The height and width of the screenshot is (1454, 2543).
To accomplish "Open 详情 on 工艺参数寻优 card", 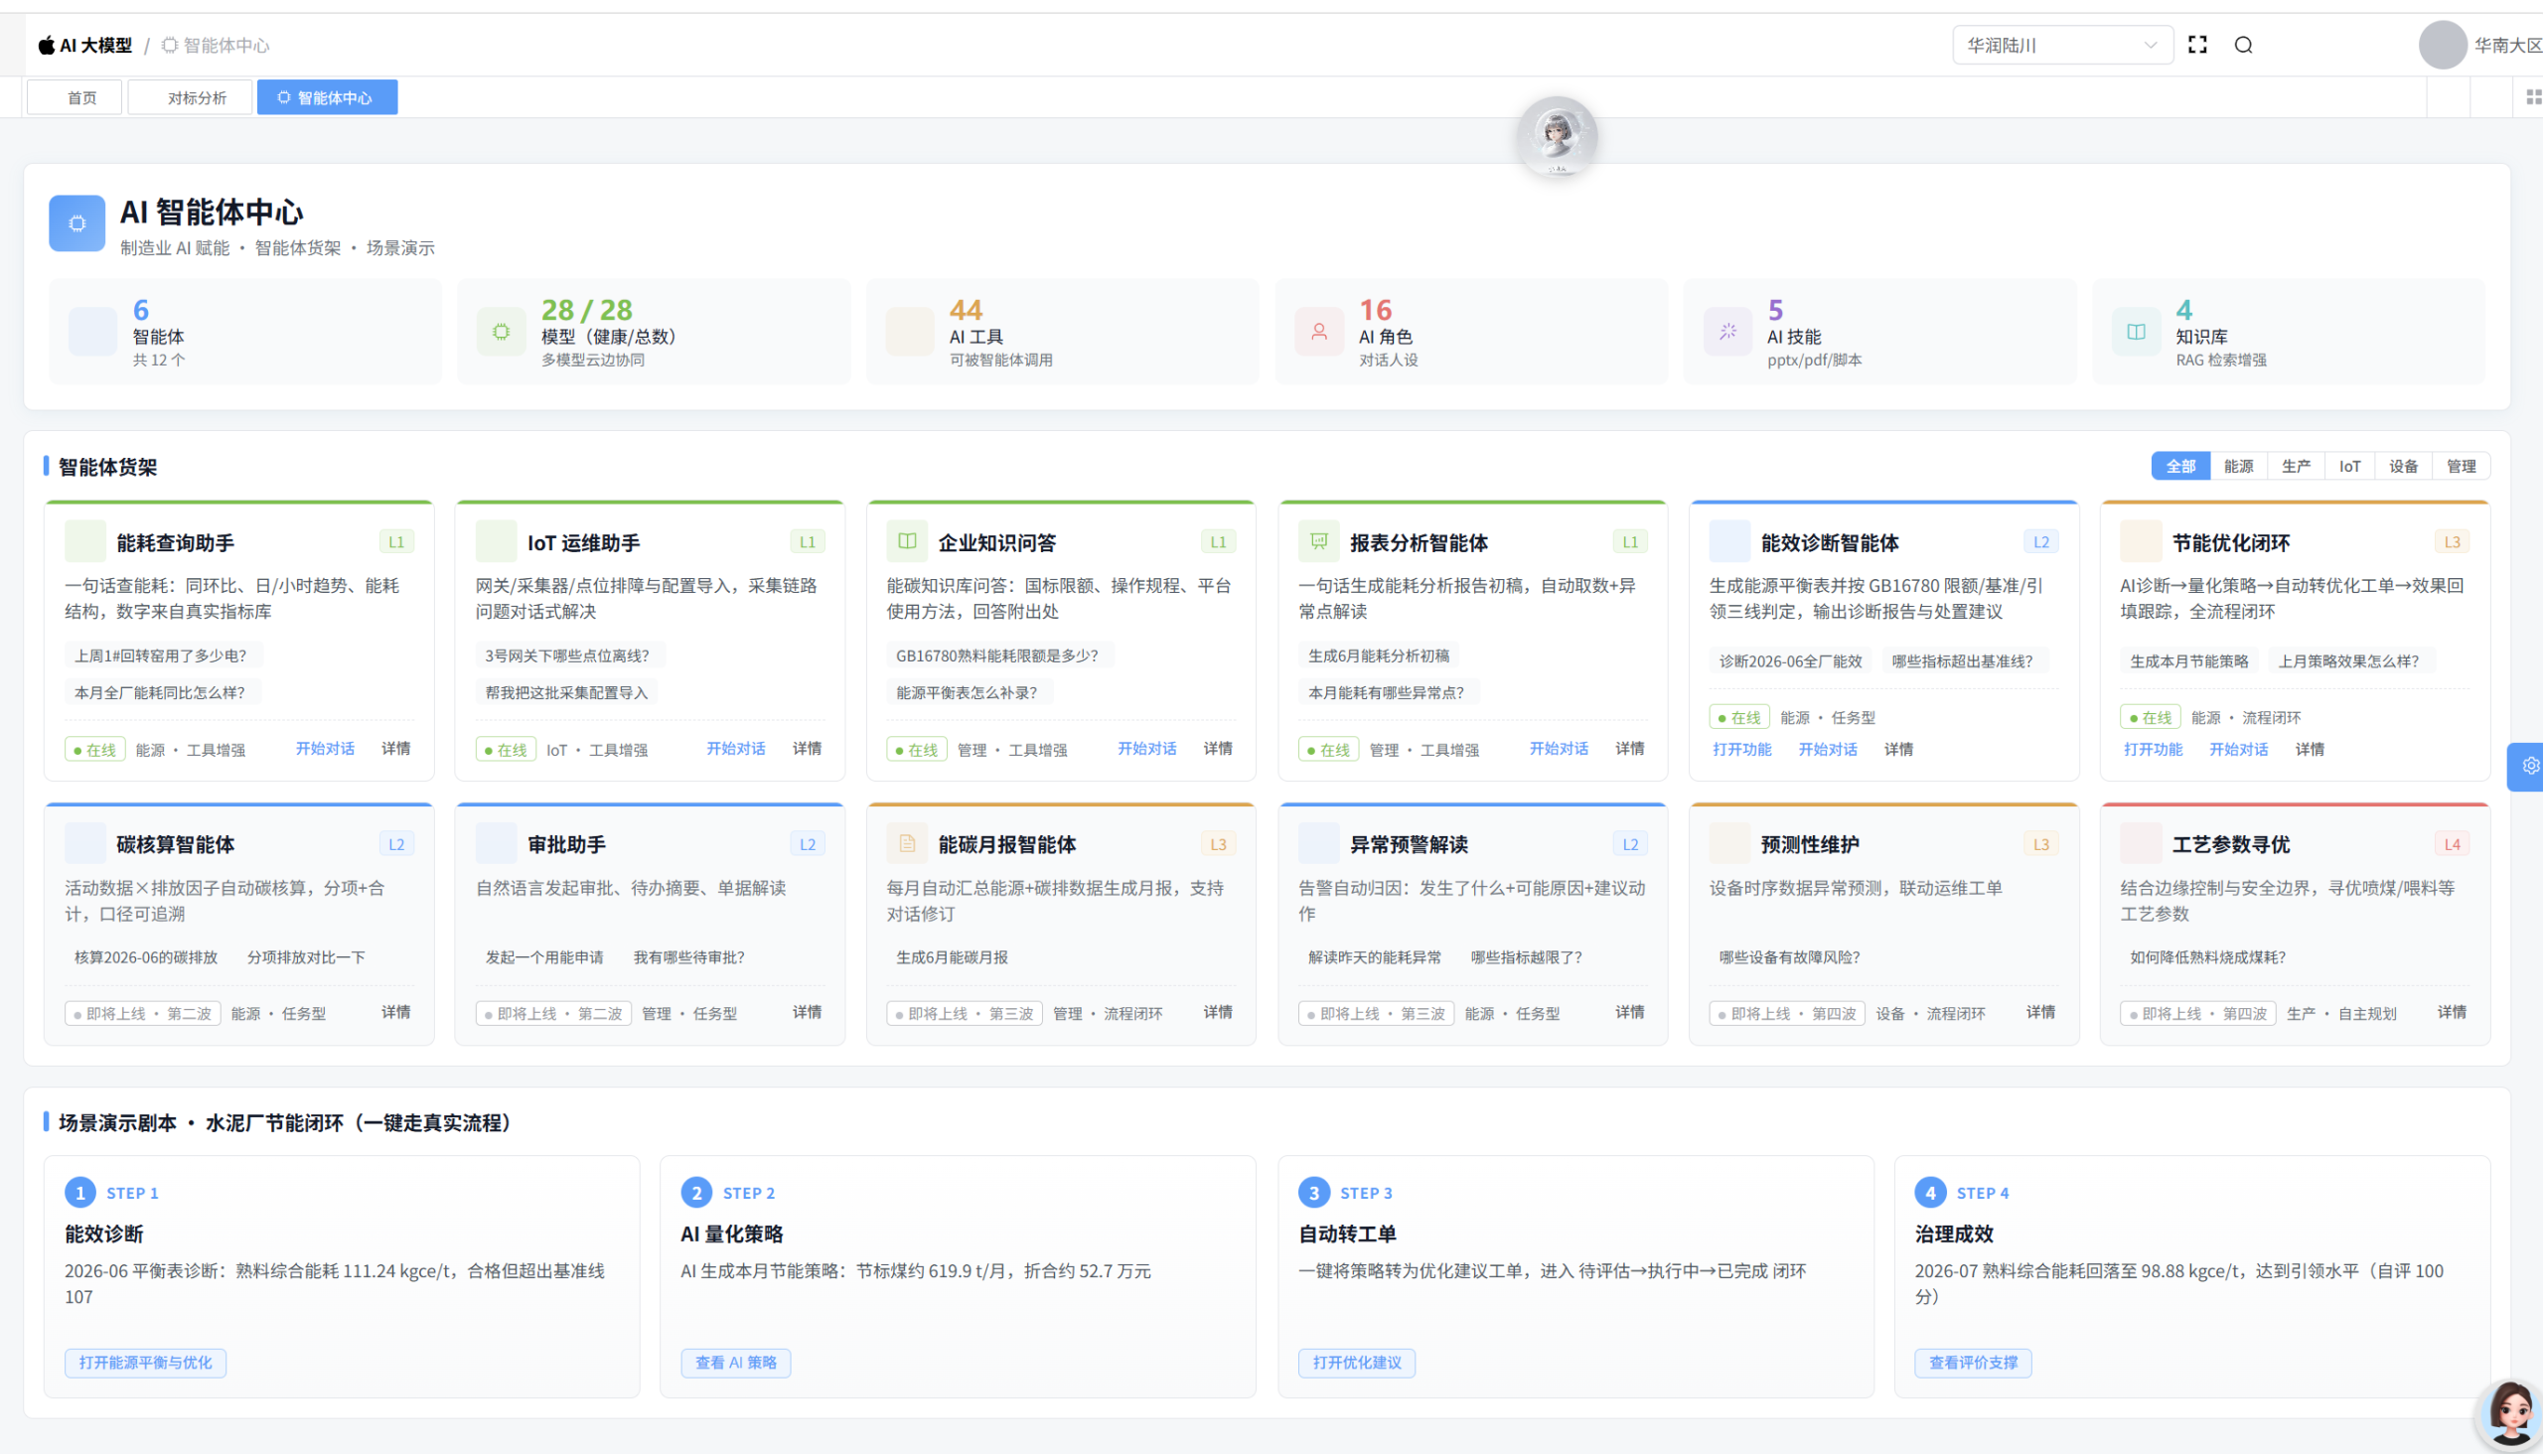I will coord(2450,1013).
